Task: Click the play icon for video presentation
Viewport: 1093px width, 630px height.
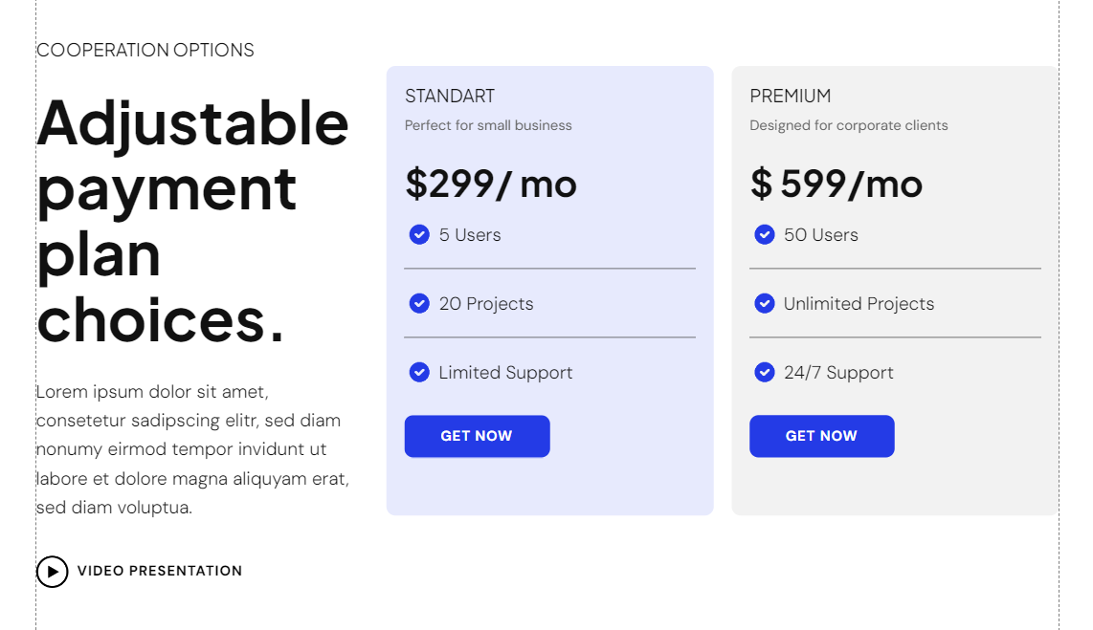Action: click(x=52, y=572)
